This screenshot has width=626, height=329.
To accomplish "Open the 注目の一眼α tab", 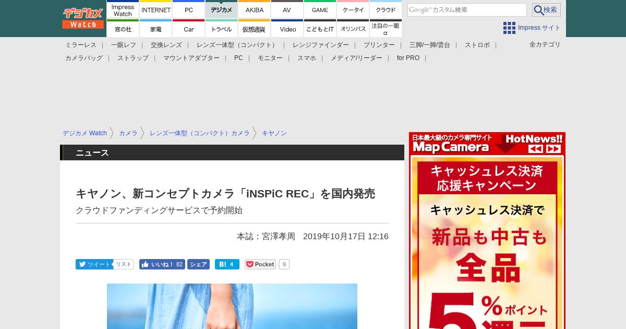I will [386, 29].
